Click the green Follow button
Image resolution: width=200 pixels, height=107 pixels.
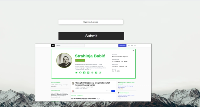[80, 60]
